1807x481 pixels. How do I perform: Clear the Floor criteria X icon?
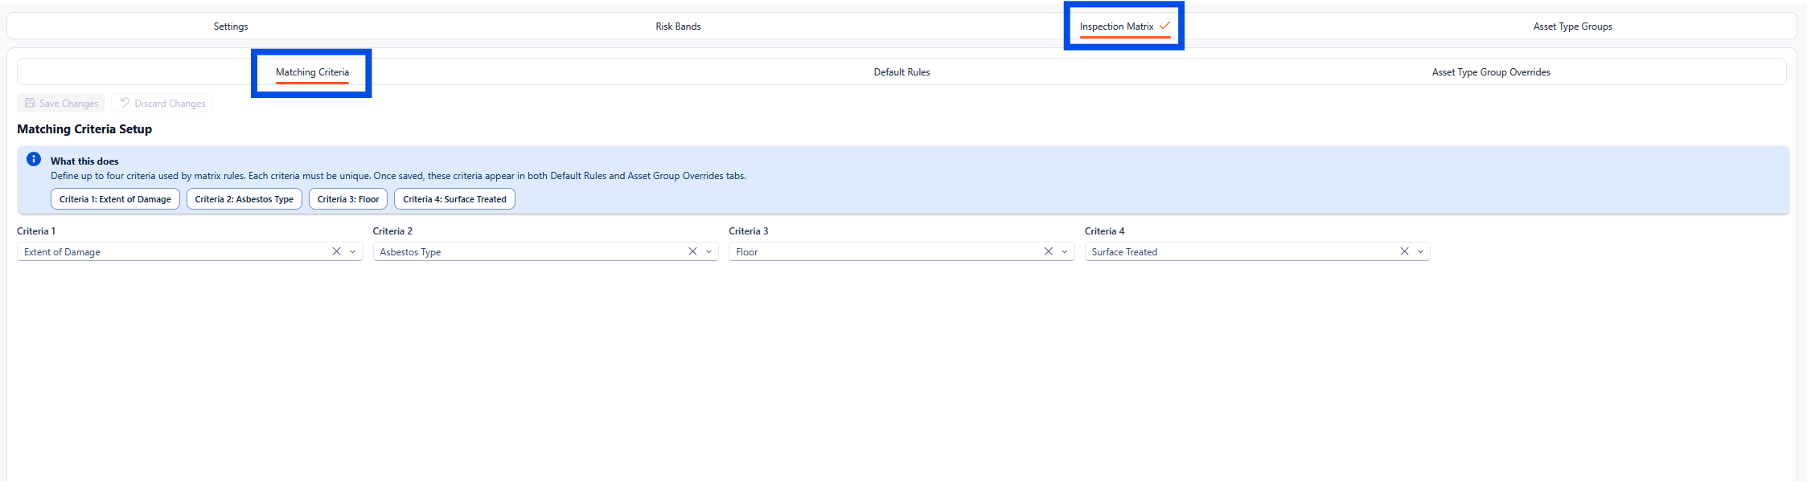tap(1048, 251)
